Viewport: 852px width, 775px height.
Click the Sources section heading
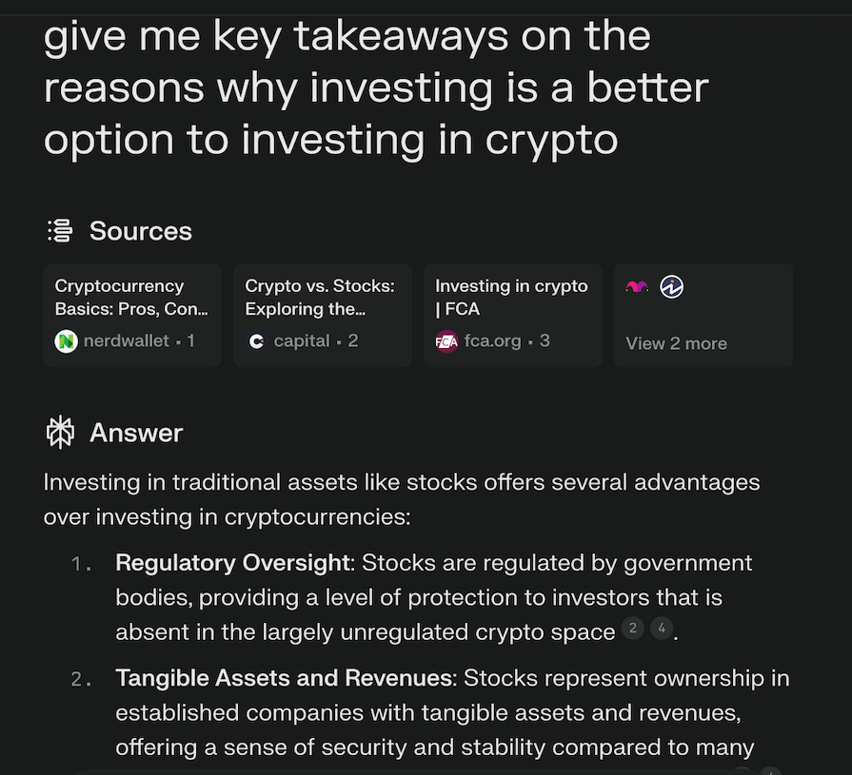(140, 231)
